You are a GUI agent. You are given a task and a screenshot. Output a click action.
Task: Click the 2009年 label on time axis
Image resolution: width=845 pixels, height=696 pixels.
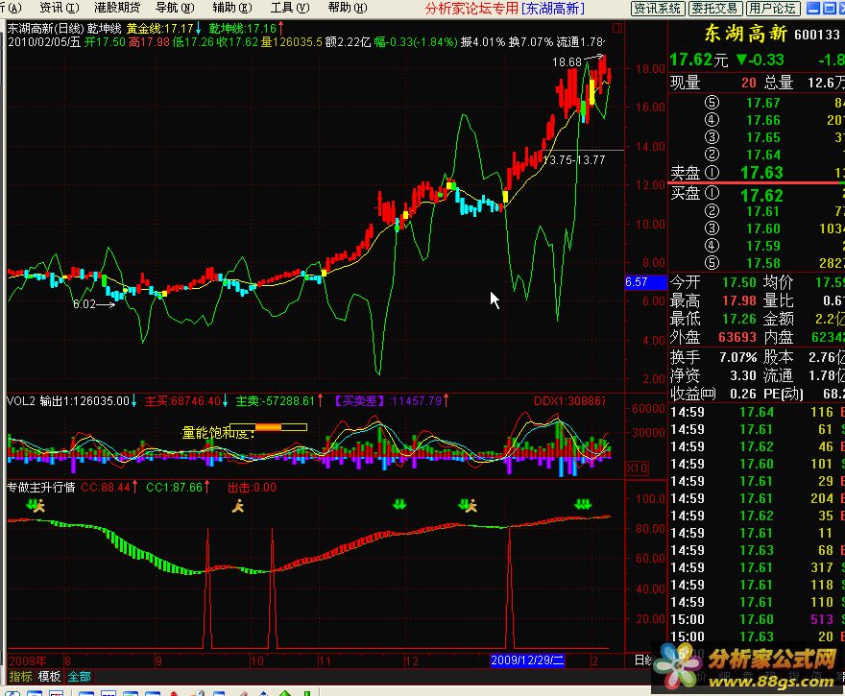coord(28,660)
